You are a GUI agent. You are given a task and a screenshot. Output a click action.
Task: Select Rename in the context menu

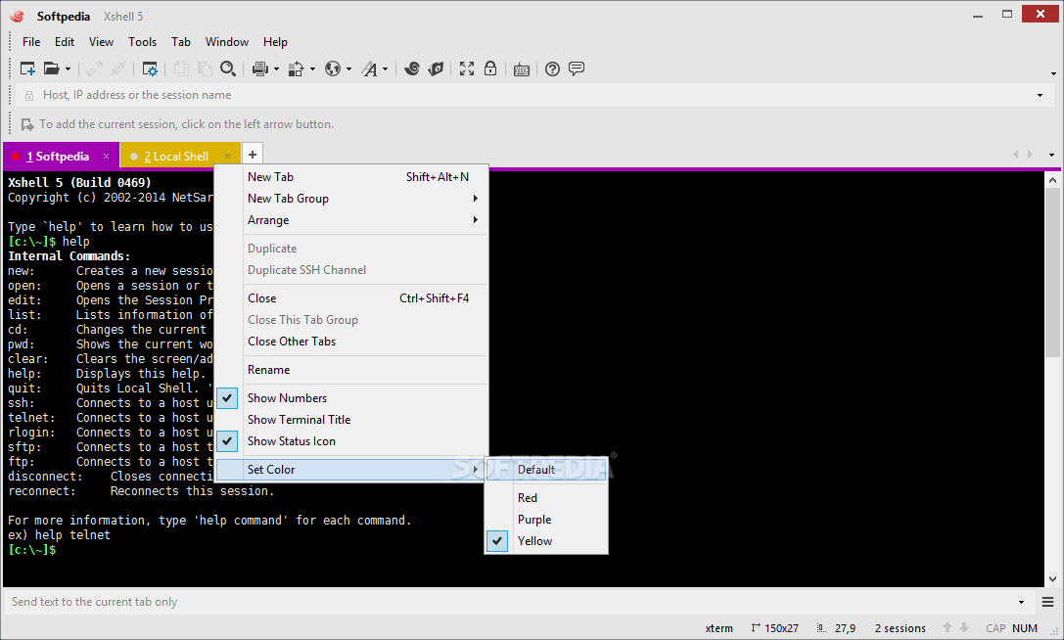[351, 371]
